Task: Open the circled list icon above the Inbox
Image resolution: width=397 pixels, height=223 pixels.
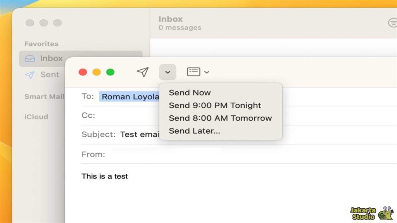Action: tap(394, 22)
